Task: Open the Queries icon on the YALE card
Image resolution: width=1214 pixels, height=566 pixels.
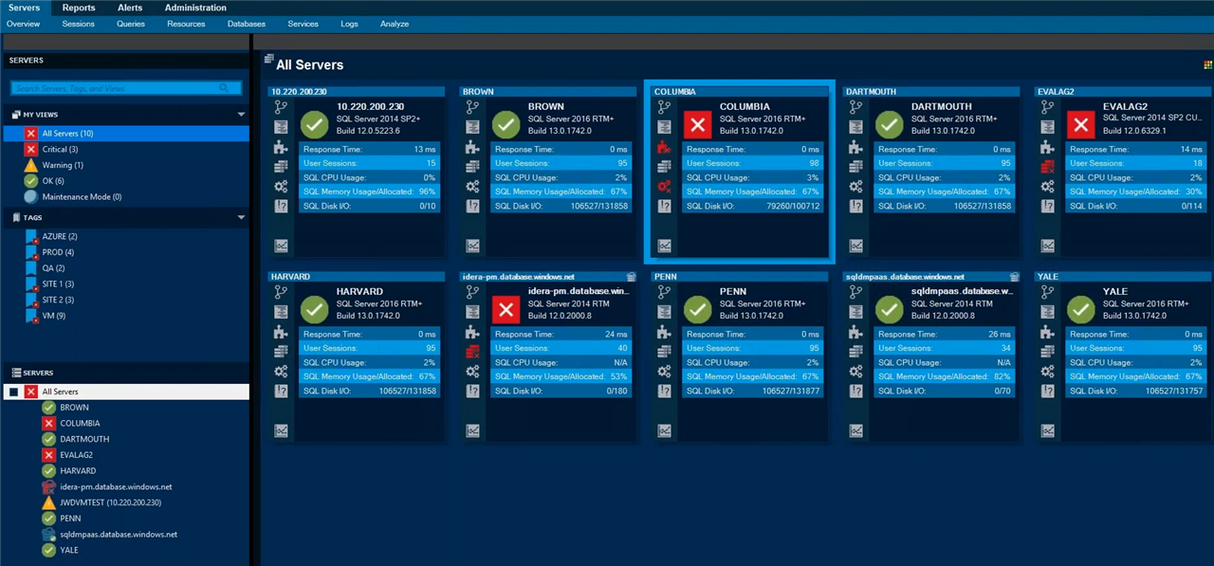Action: point(1047,312)
